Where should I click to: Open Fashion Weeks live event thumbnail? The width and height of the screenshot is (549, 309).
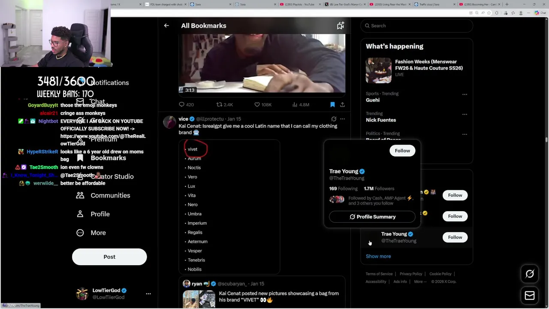click(379, 70)
